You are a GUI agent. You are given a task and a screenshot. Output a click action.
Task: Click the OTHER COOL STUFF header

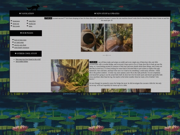click(x=26, y=53)
